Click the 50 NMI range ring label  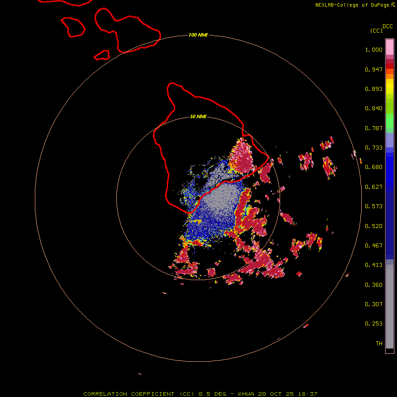point(198,116)
